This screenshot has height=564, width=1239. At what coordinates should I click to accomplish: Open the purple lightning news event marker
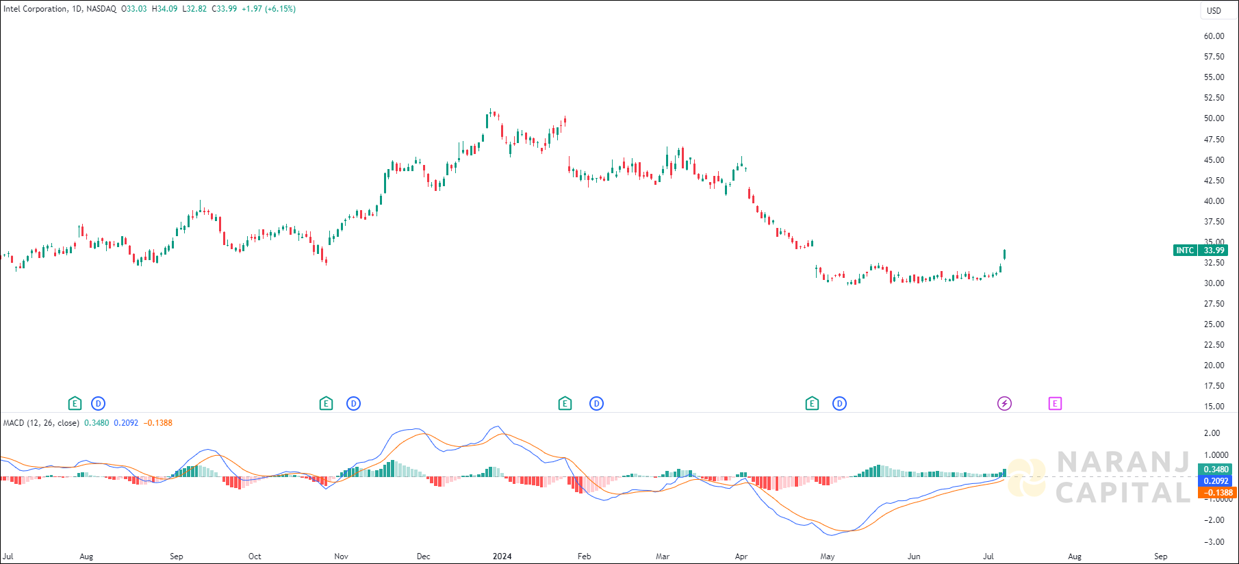tap(1004, 404)
